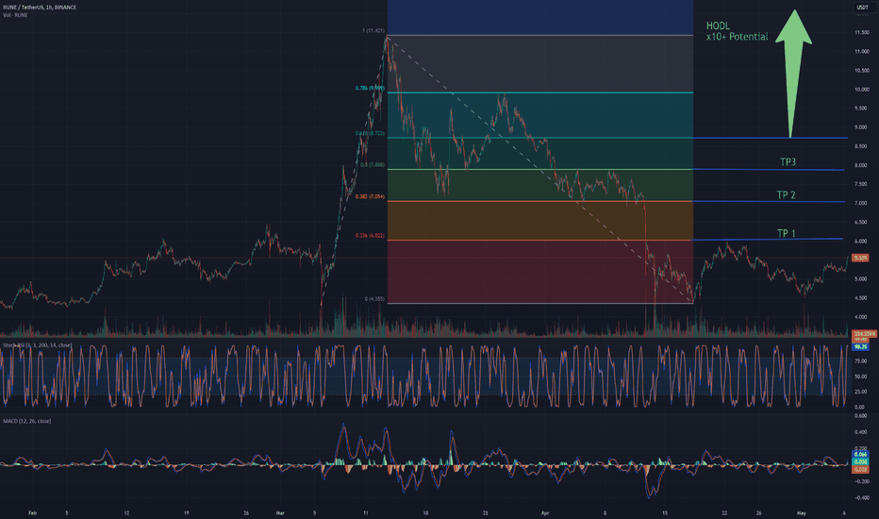Click the Fib level label 0.5 (7.888)
This screenshot has width=879, height=519.
pos(373,165)
